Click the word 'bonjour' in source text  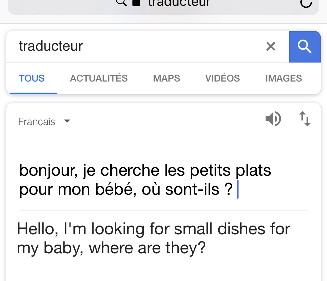tap(48, 170)
